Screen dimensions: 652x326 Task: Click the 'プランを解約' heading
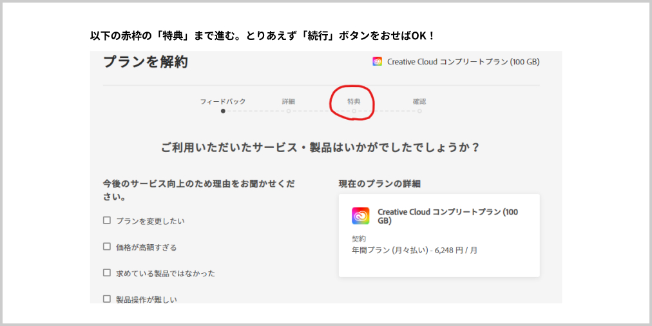click(146, 62)
